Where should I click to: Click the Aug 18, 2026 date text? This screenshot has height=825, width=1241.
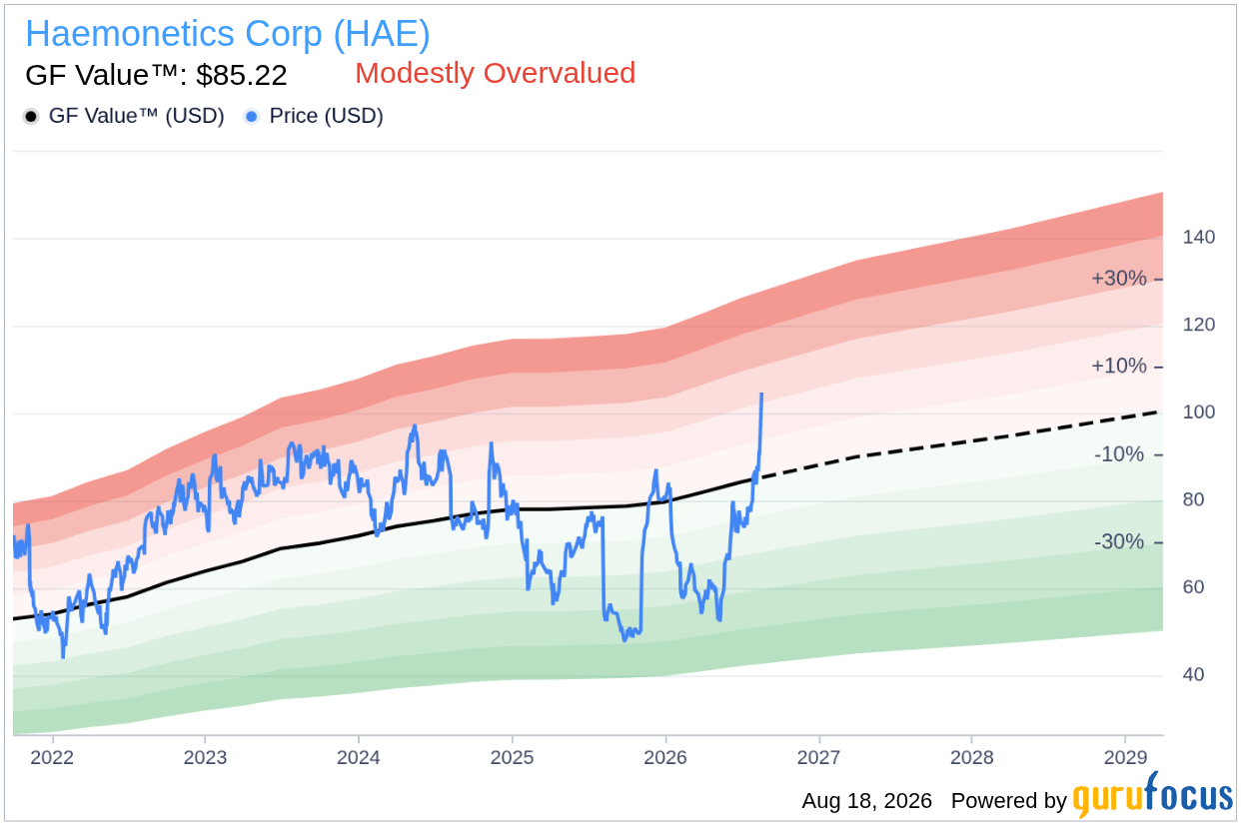tap(866, 801)
